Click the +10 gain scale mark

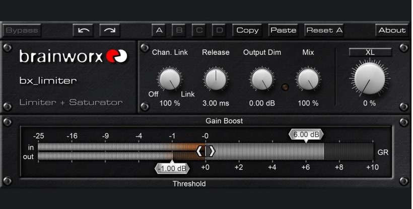(x=372, y=167)
